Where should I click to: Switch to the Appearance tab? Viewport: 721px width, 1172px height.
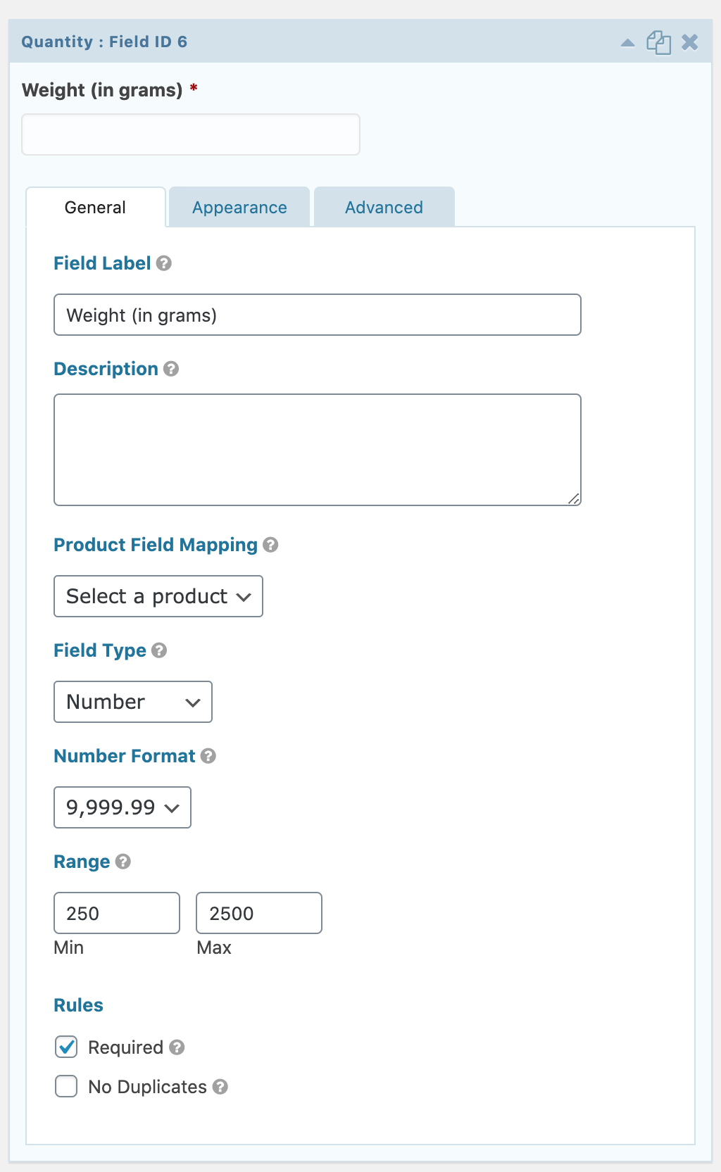(239, 207)
